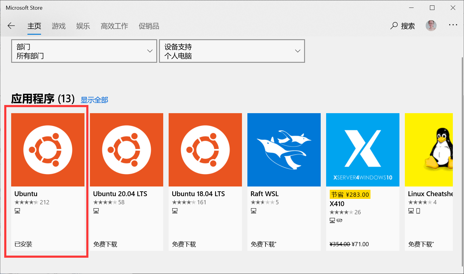464x274 pixels.
Task: Click the 显示全部 show all link
Action: (x=94, y=100)
